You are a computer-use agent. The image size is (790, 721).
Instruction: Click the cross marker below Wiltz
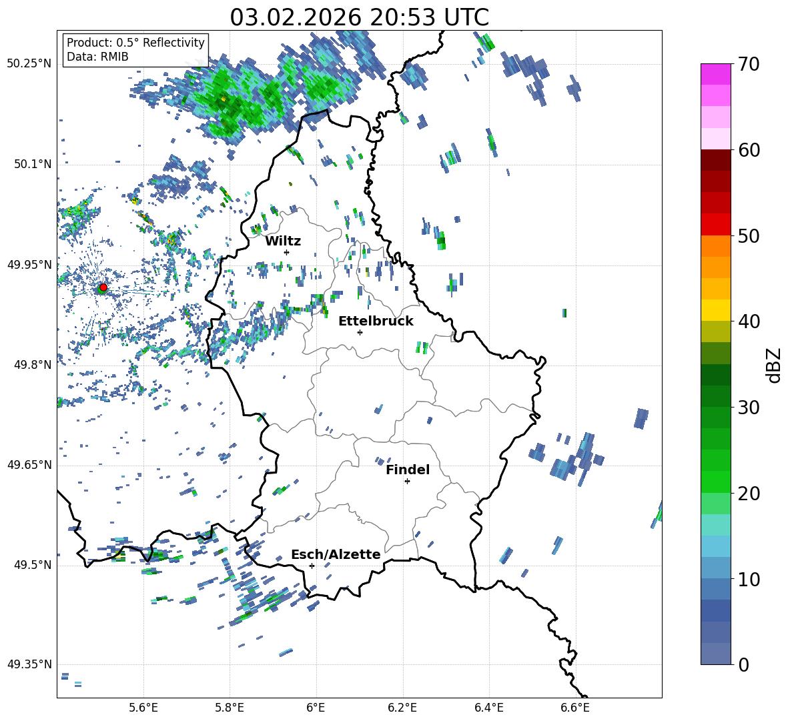(x=287, y=252)
